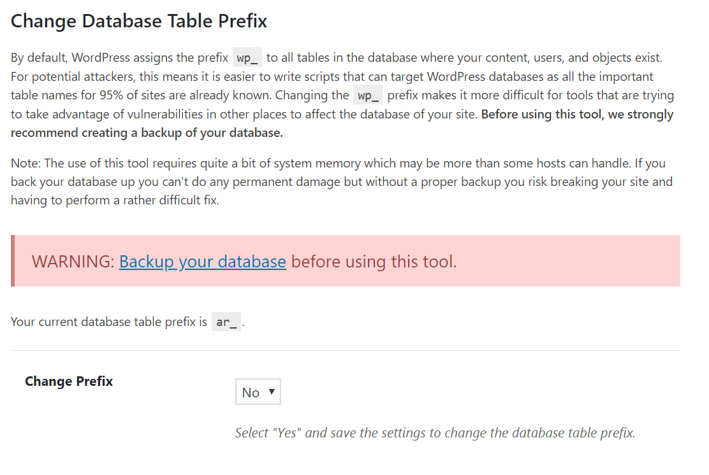Click the second wp_ code snippet after 'Changing the'
709x475 pixels.
point(368,96)
